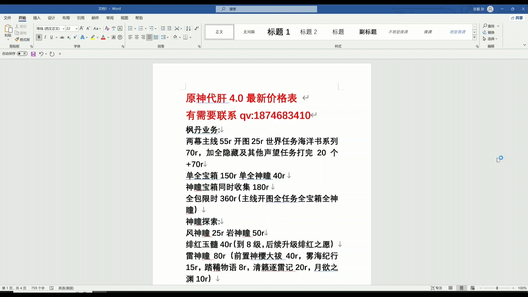
Task: Apply the character border icon
Action: tap(120, 28)
